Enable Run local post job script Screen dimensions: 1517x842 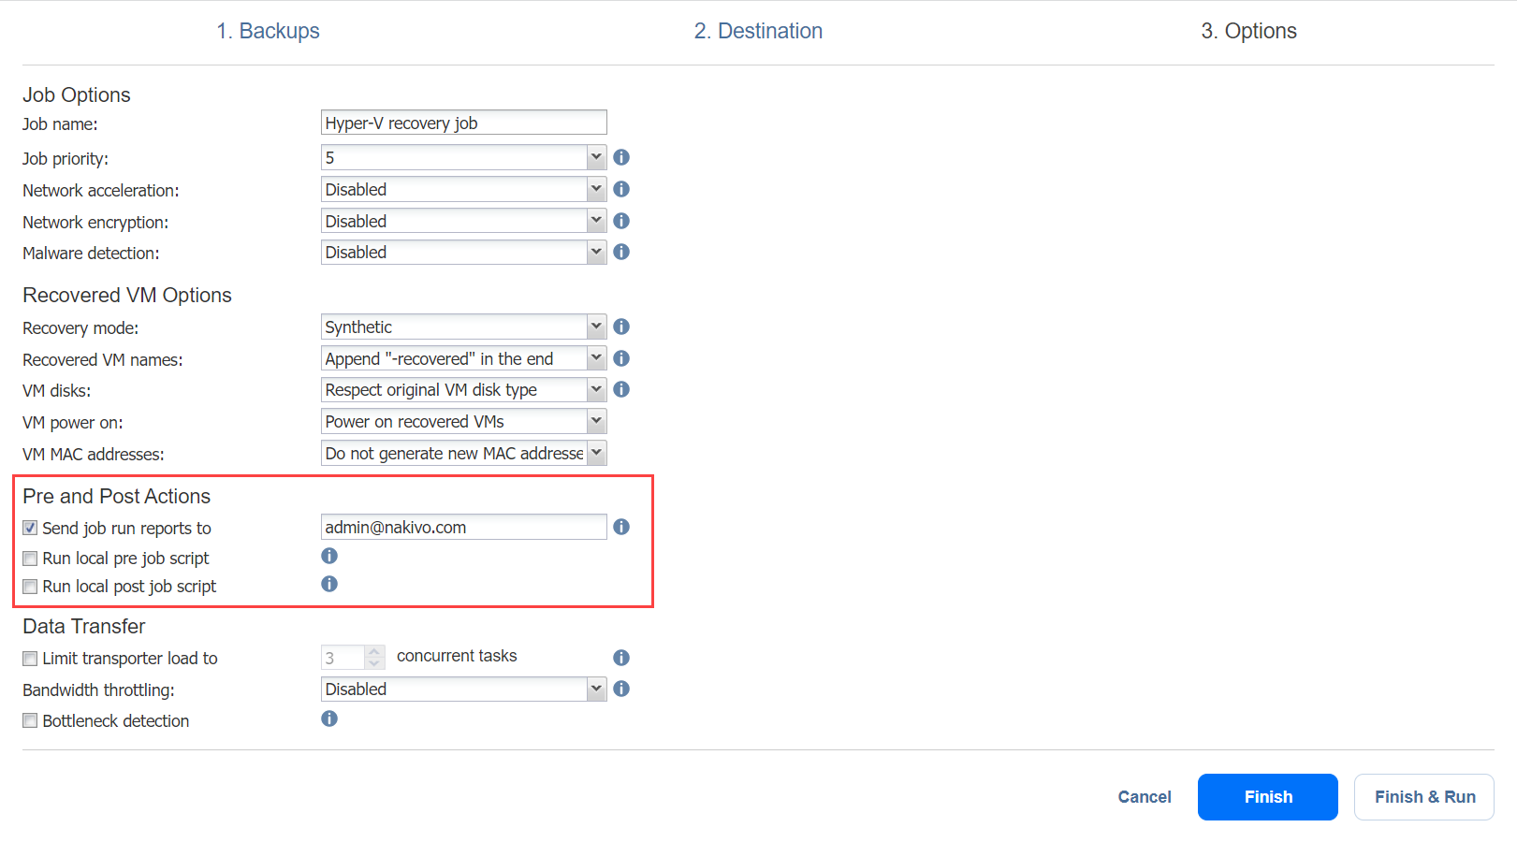pyautogui.click(x=31, y=587)
